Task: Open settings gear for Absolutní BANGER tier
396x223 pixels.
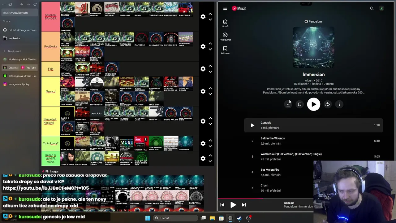Action: (x=203, y=17)
